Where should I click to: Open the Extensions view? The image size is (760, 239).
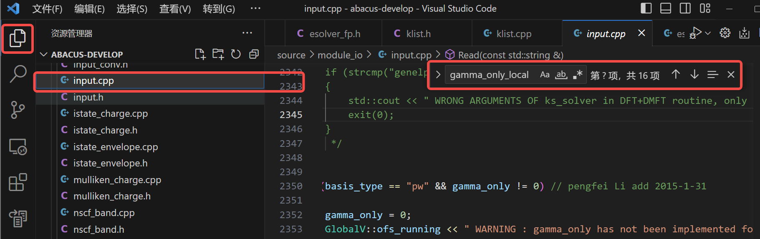tap(18, 182)
